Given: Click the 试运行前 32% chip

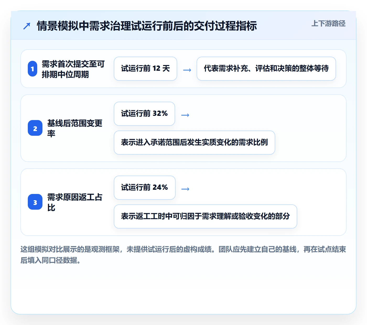Looking at the screenshot, I should pos(144,114).
